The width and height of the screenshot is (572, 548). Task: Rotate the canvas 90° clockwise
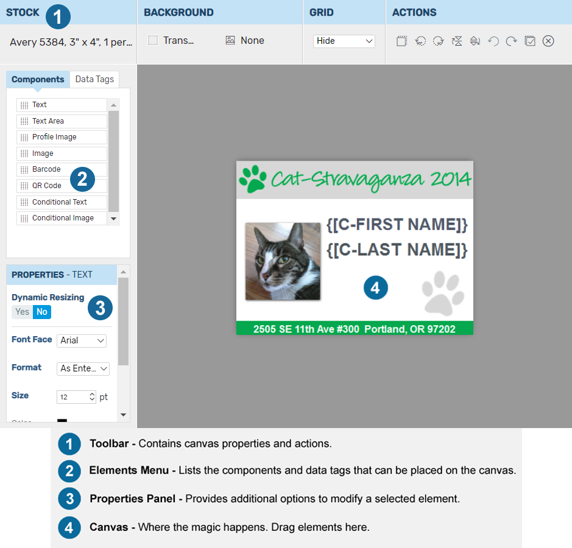[x=438, y=41]
